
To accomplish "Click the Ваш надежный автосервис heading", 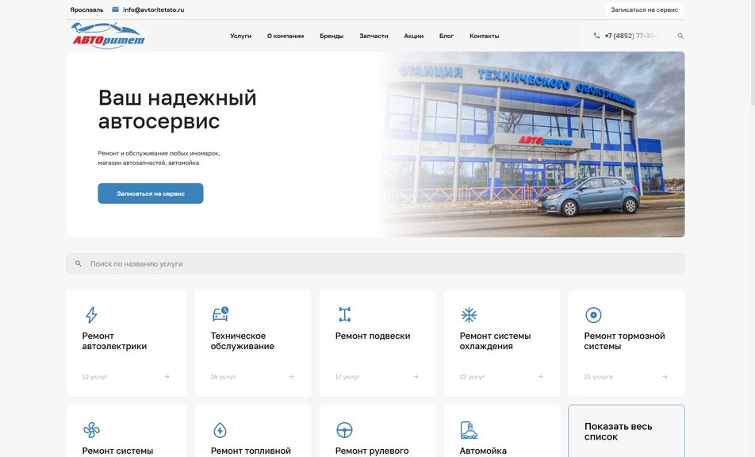I will click(177, 109).
